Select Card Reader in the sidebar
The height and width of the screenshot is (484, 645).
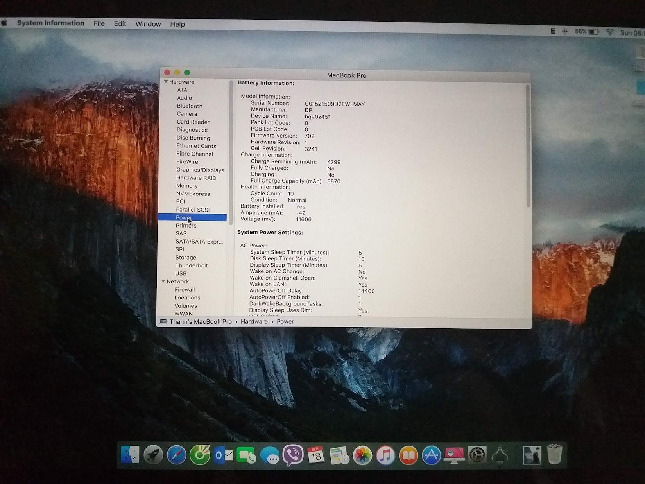tap(192, 122)
